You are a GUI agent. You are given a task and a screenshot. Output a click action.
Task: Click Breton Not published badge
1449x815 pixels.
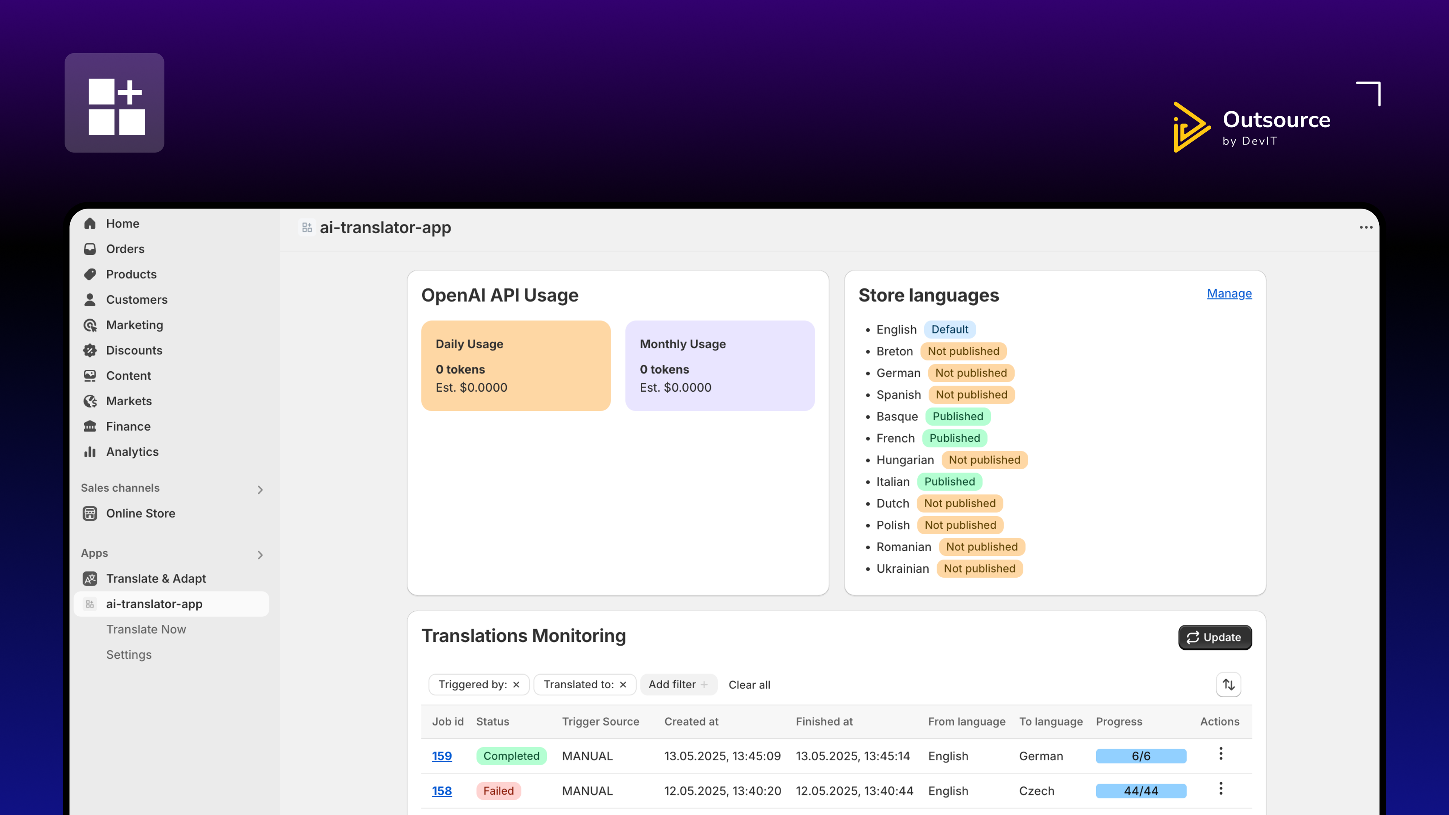[x=963, y=351]
